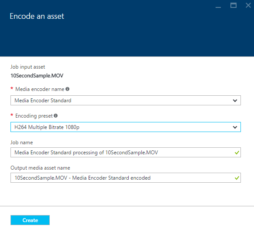The height and width of the screenshot is (233, 254).
Task: Click the Job input asset label
Action: click(x=27, y=67)
